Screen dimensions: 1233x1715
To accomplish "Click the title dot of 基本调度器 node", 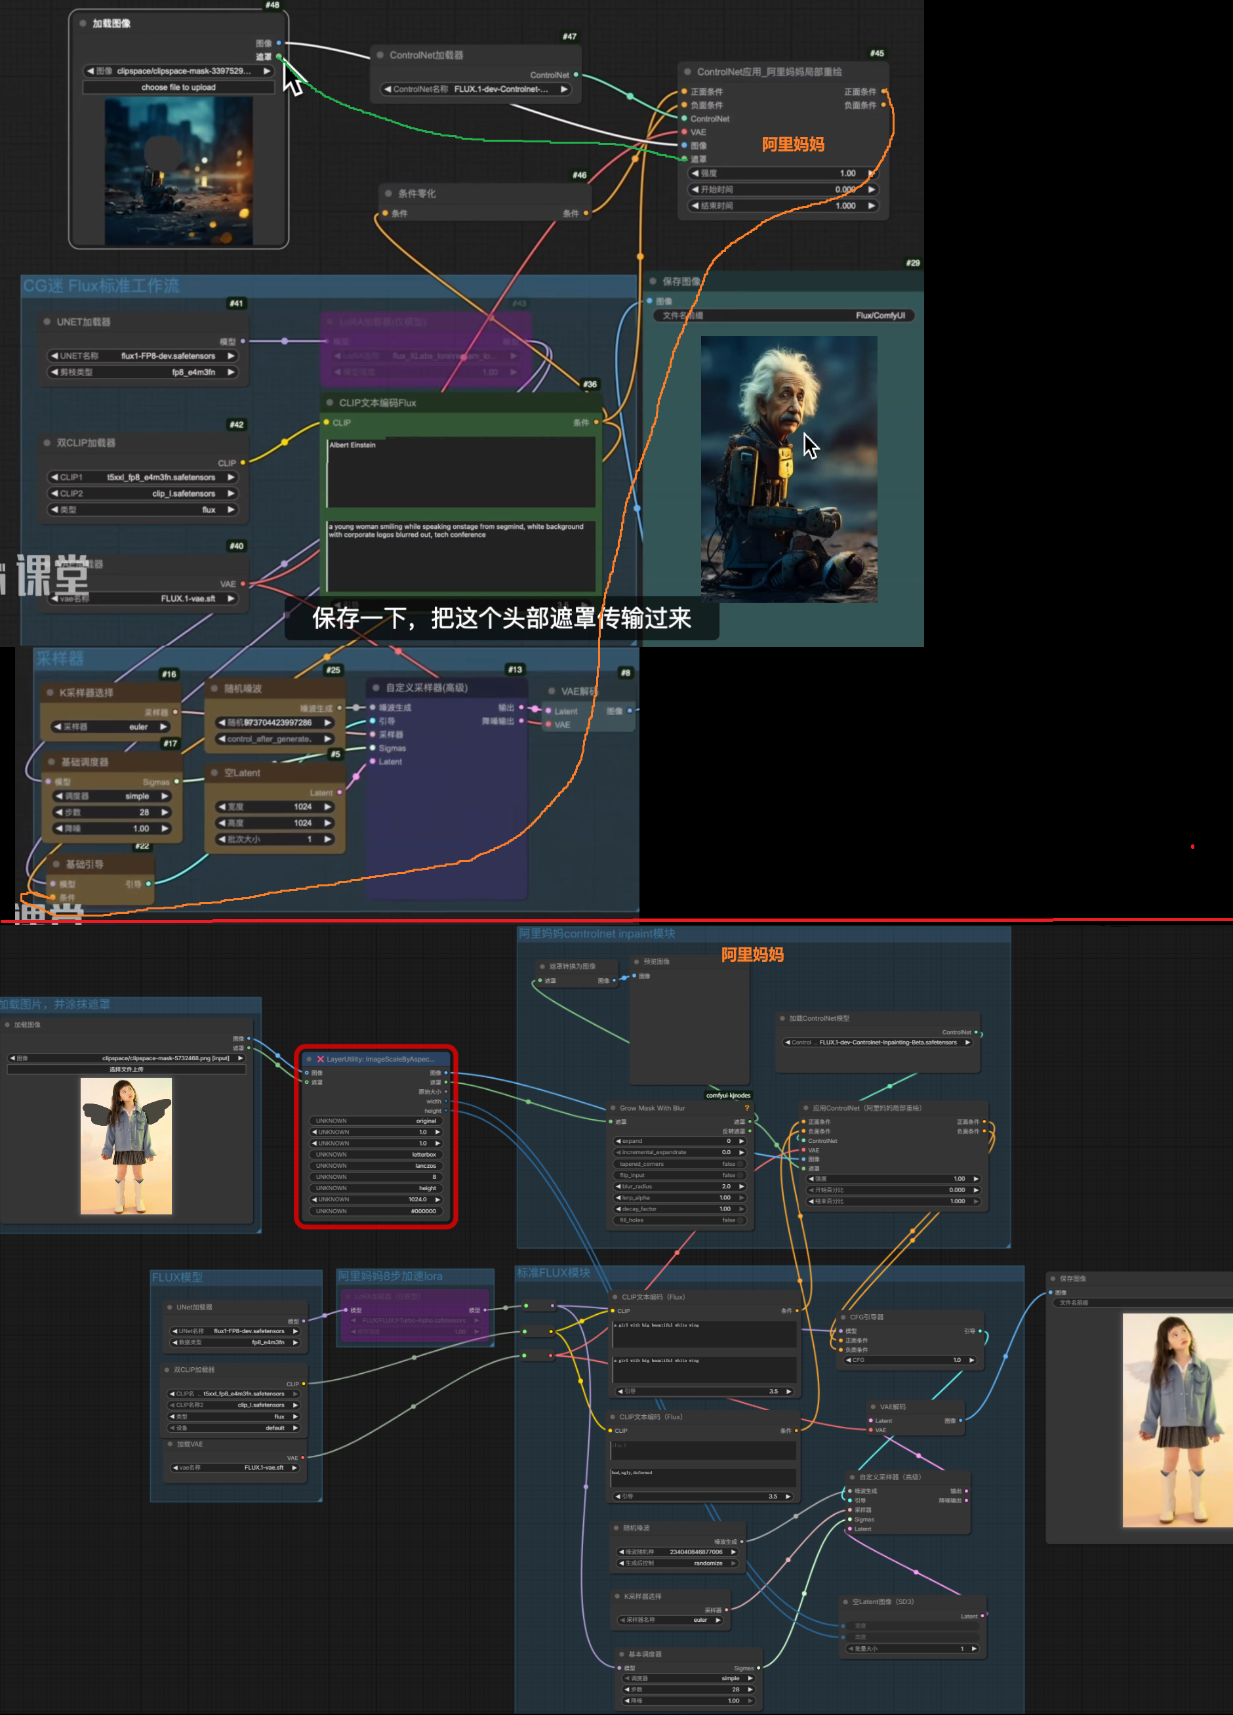I will coord(620,1654).
